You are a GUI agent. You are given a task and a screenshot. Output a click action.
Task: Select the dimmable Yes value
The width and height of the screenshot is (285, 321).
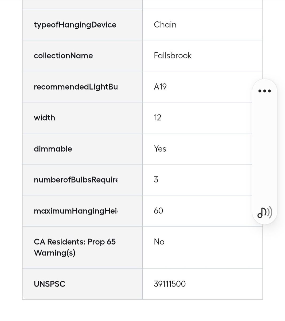[160, 149]
